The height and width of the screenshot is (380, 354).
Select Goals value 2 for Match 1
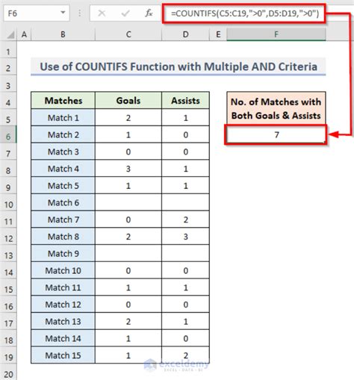click(128, 118)
